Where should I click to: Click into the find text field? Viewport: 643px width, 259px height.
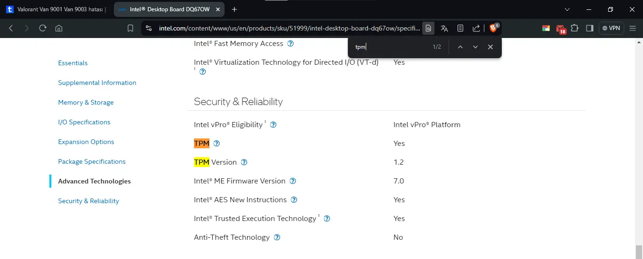click(x=391, y=47)
